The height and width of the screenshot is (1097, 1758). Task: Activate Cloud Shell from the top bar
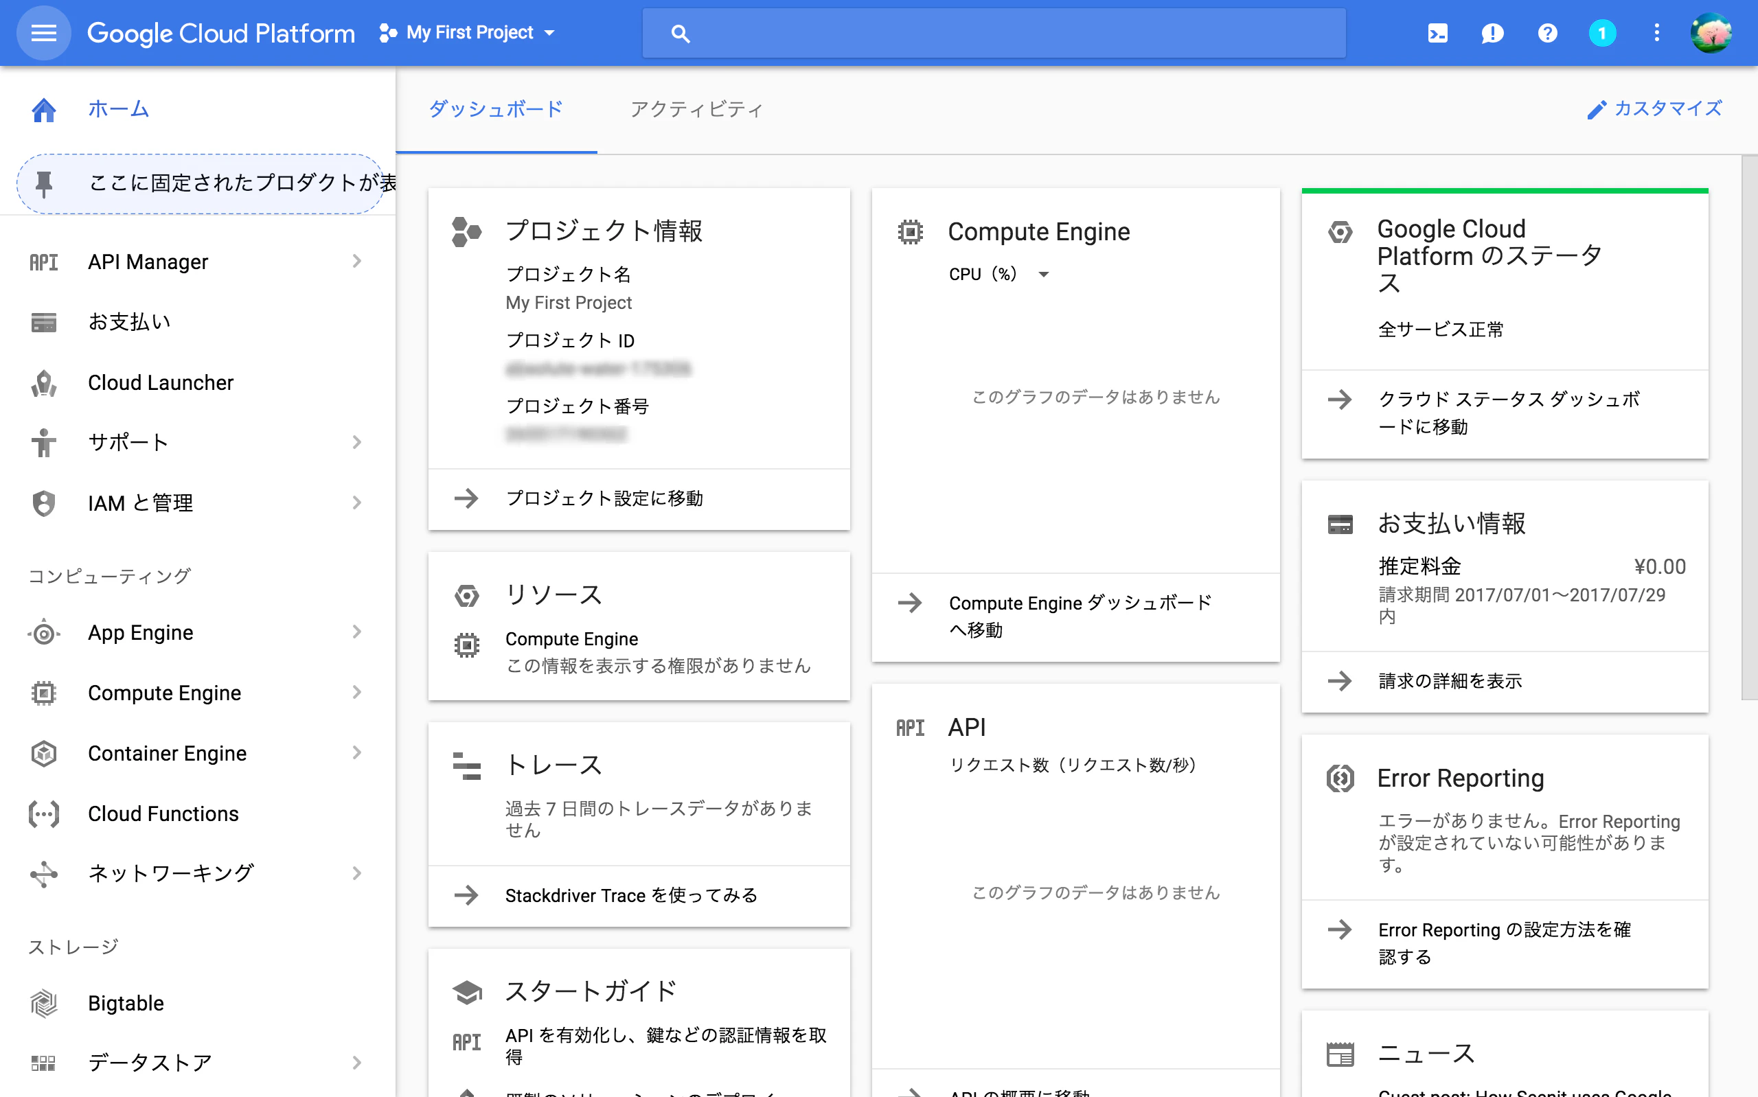1437,33
